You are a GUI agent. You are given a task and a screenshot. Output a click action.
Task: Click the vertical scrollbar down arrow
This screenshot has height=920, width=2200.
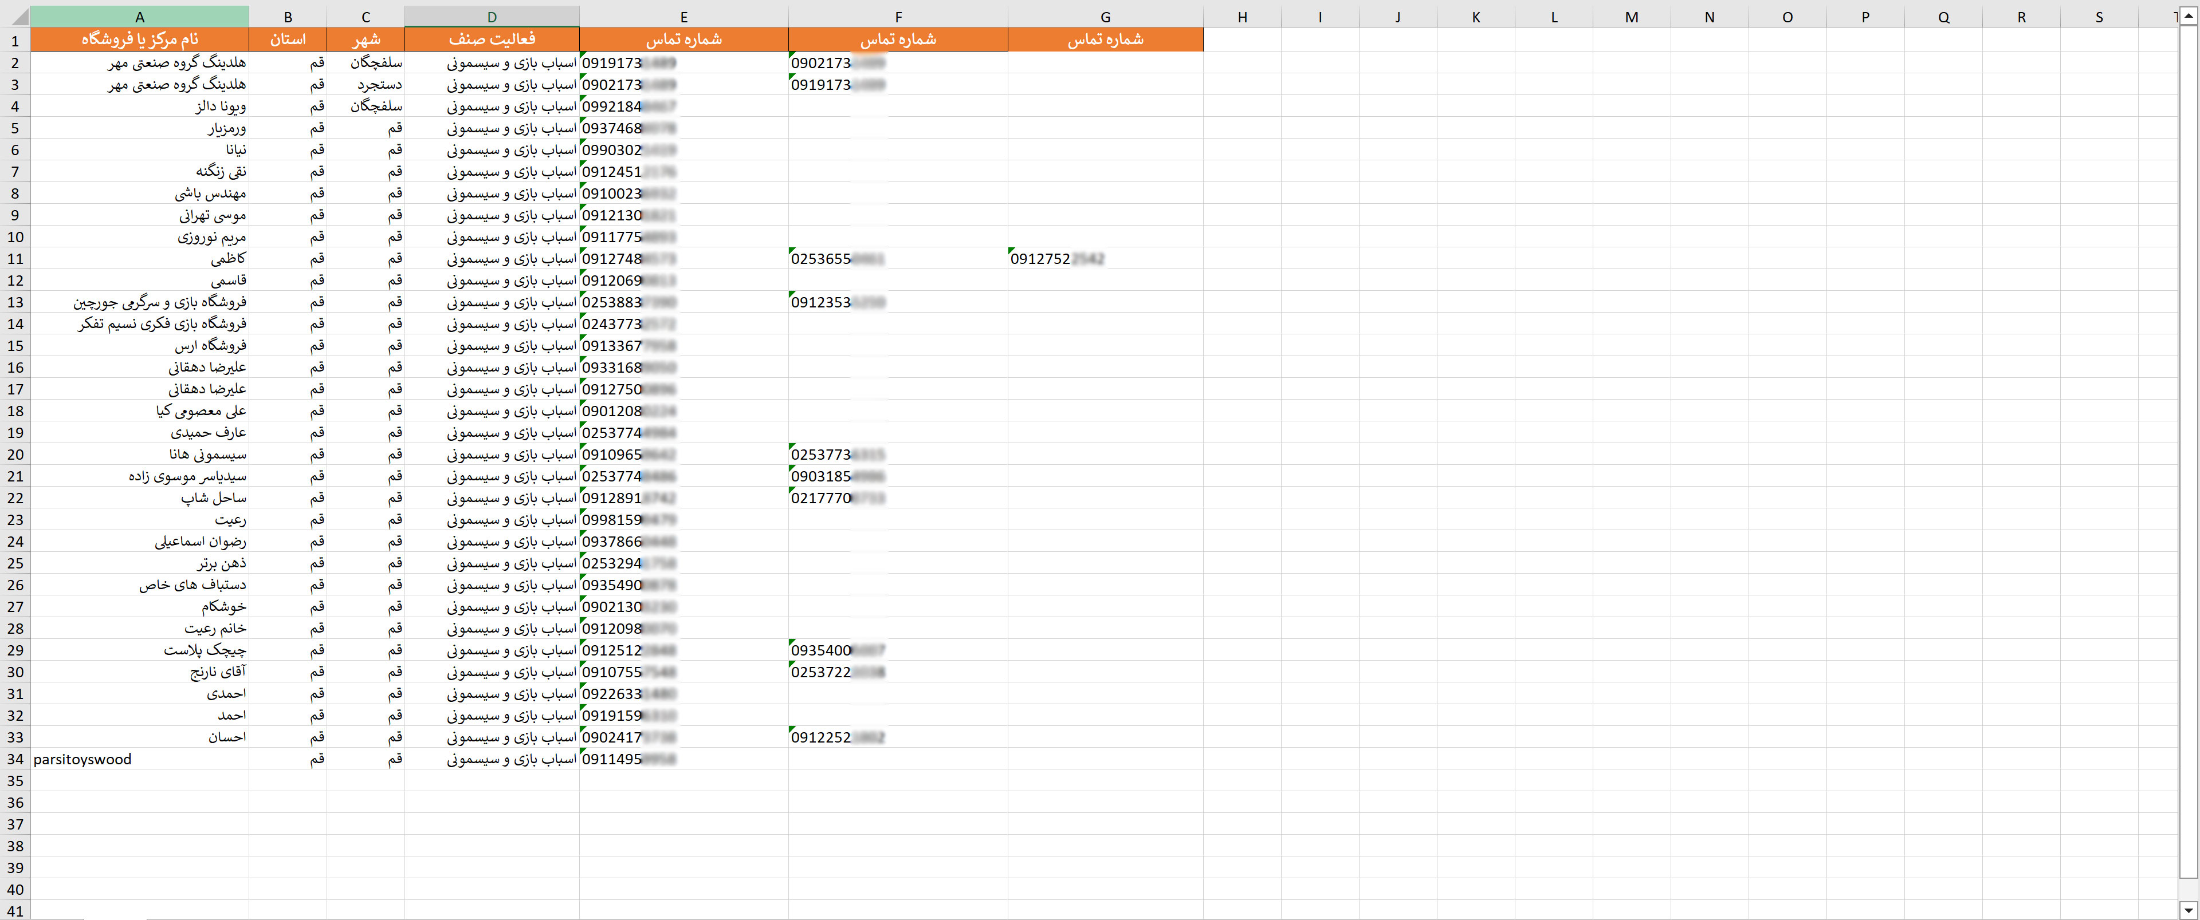2188,910
